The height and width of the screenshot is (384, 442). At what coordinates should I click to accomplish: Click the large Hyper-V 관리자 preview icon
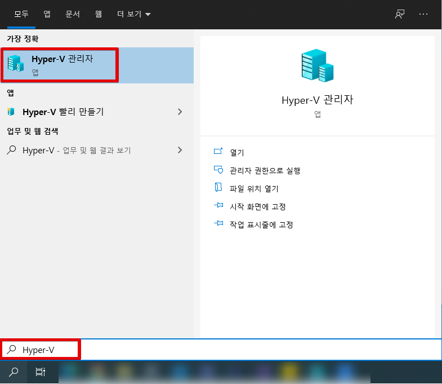[318, 65]
